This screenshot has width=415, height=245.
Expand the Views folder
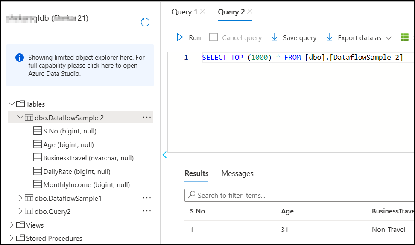(x=12, y=225)
